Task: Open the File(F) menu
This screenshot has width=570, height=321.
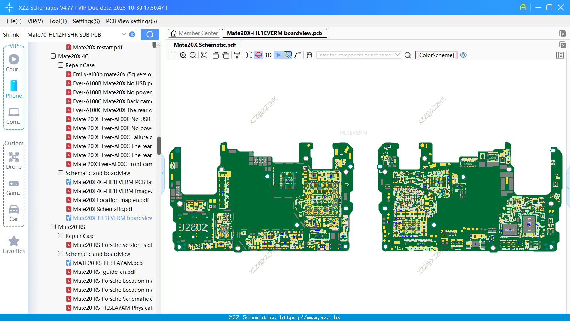Action: click(14, 21)
